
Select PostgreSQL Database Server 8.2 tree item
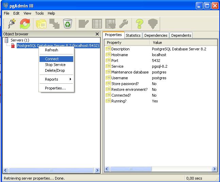click(x=58, y=46)
